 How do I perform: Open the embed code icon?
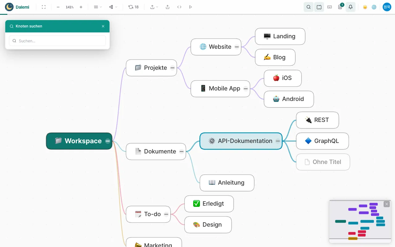pos(179,7)
